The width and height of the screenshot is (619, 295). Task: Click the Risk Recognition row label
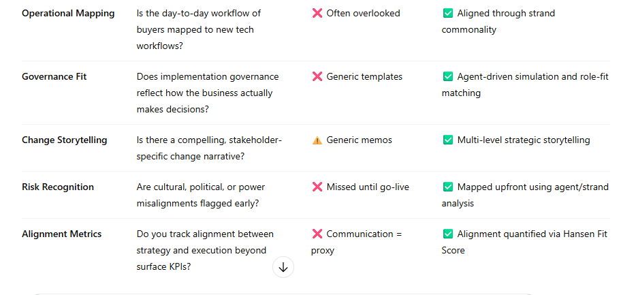pos(58,187)
